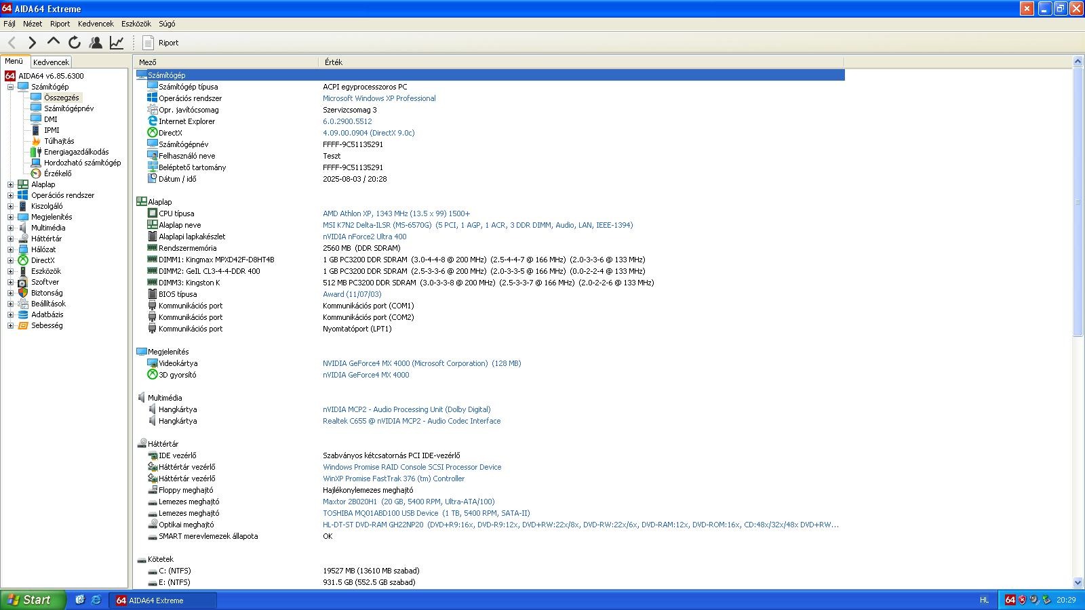The image size is (1085, 610).
Task: Open the graph chart icon in toolbar
Action: [x=117, y=43]
